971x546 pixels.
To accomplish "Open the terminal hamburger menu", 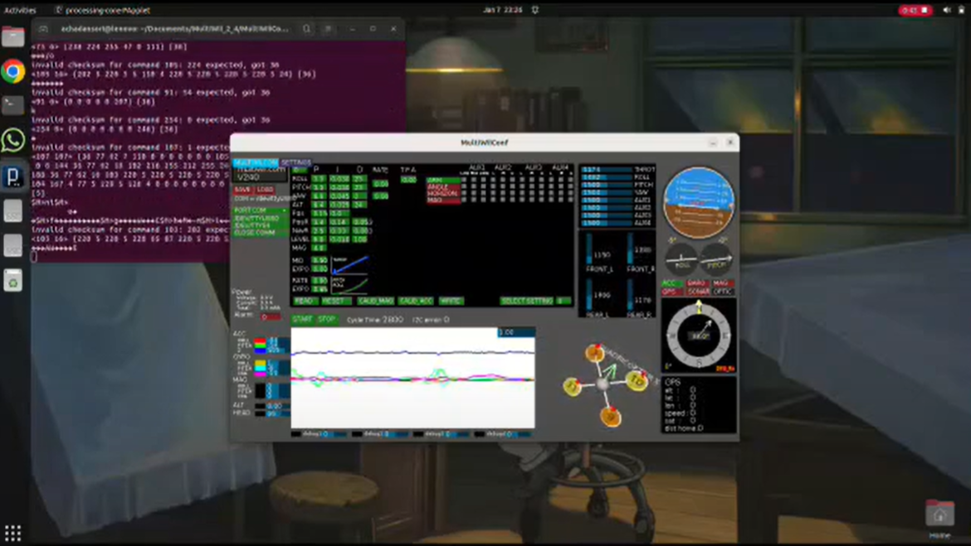I will click(329, 28).
